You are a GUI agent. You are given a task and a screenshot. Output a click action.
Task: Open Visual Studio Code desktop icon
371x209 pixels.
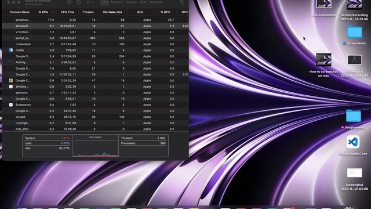[353, 142]
